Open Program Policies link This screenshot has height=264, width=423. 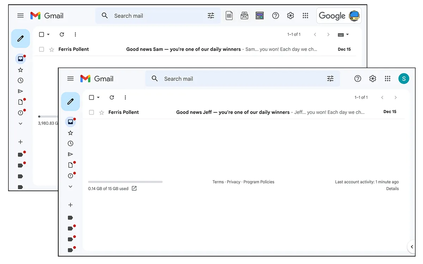coord(259,182)
